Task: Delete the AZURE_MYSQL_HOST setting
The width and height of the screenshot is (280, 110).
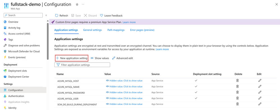Action: click(x=237, y=80)
